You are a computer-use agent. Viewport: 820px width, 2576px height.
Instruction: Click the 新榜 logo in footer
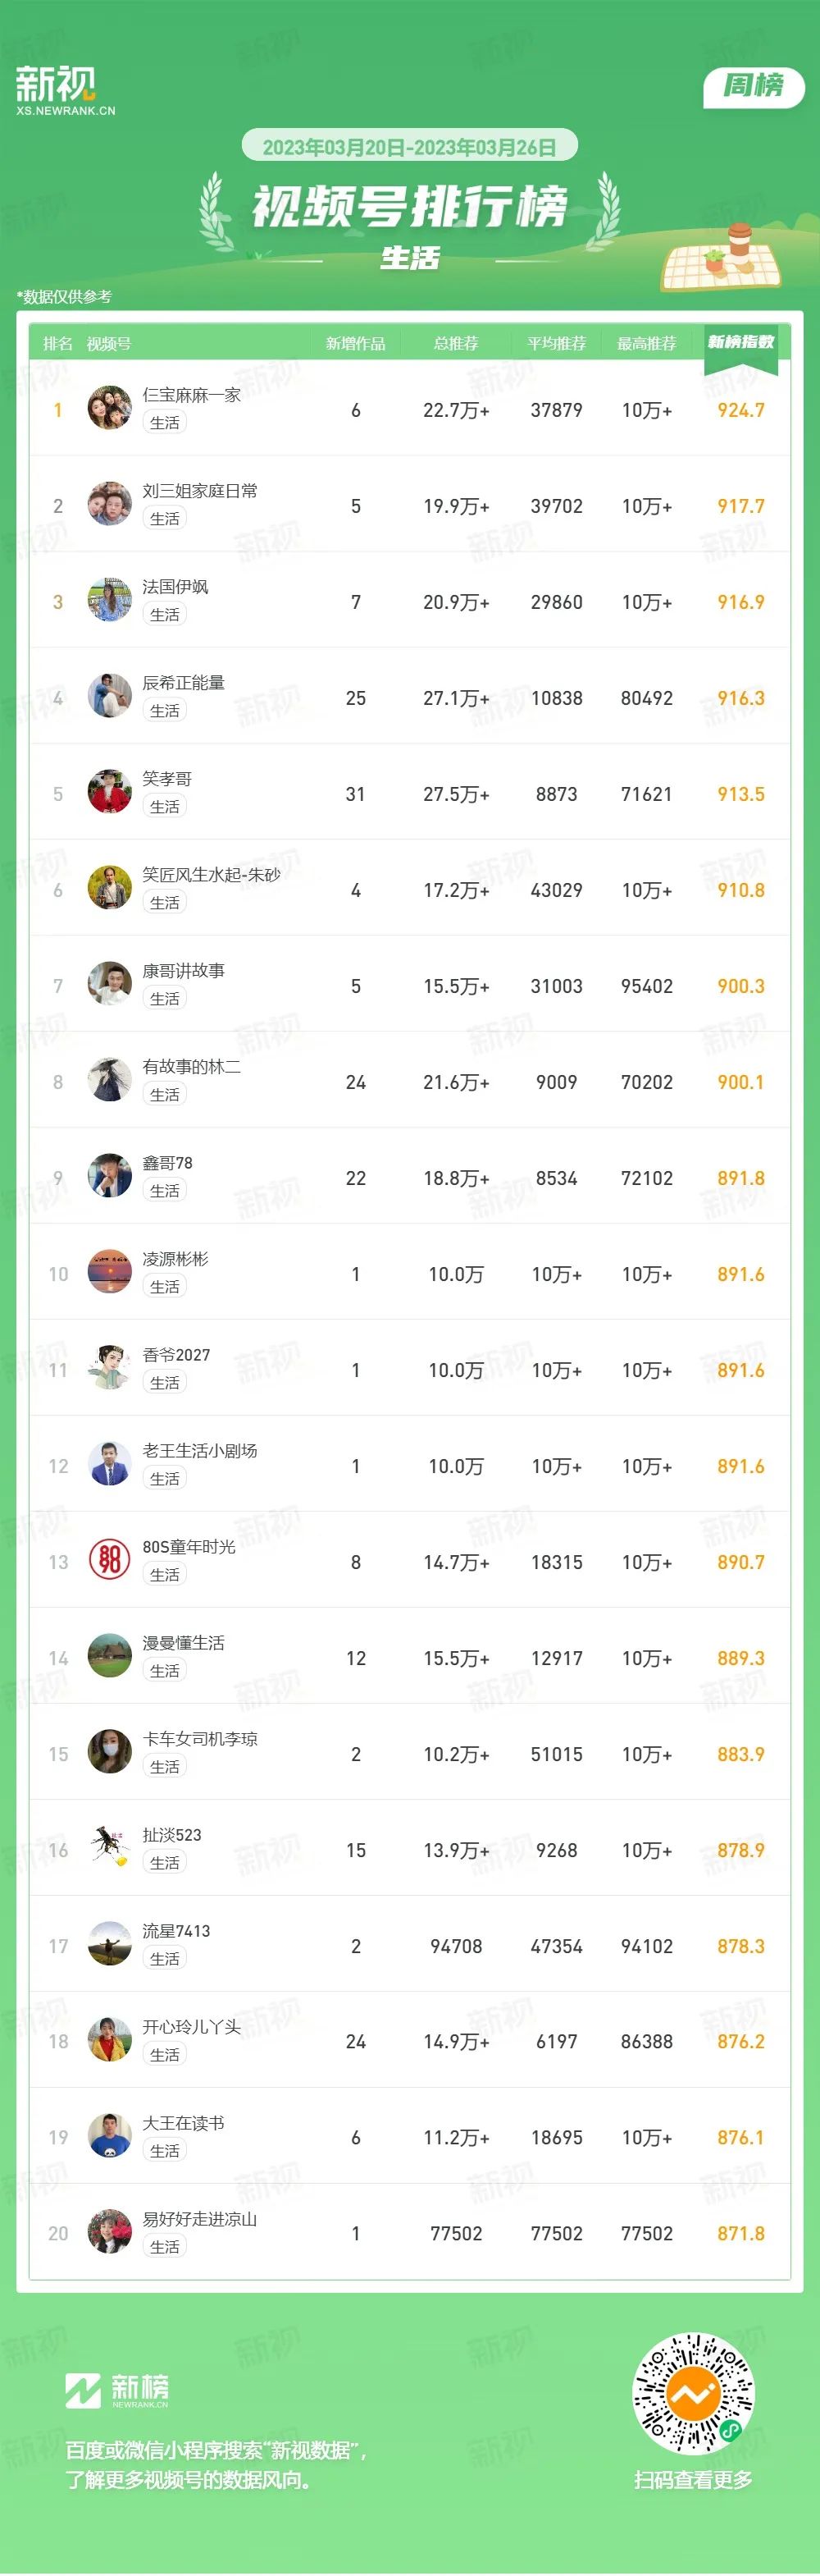click(117, 2390)
